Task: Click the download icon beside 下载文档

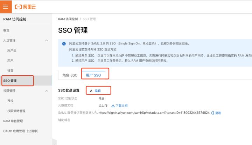Action: (x=113, y=106)
